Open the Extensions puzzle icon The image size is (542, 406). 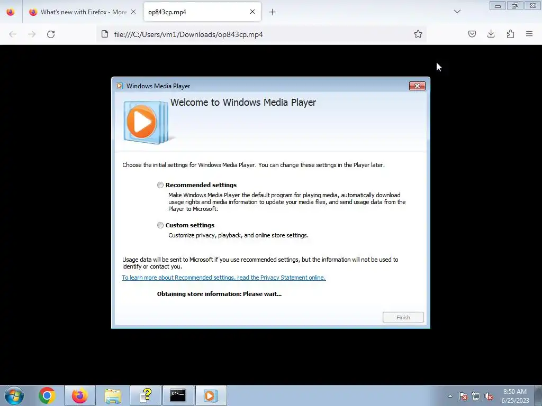click(511, 34)
